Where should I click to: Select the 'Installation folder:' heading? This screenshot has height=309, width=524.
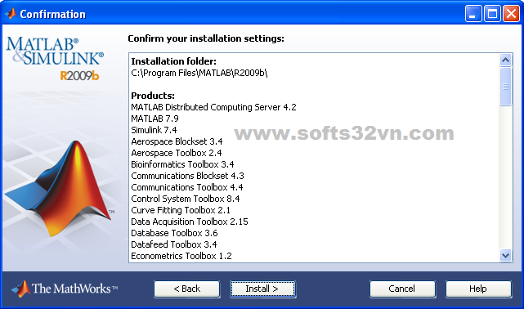coord(174,61)
